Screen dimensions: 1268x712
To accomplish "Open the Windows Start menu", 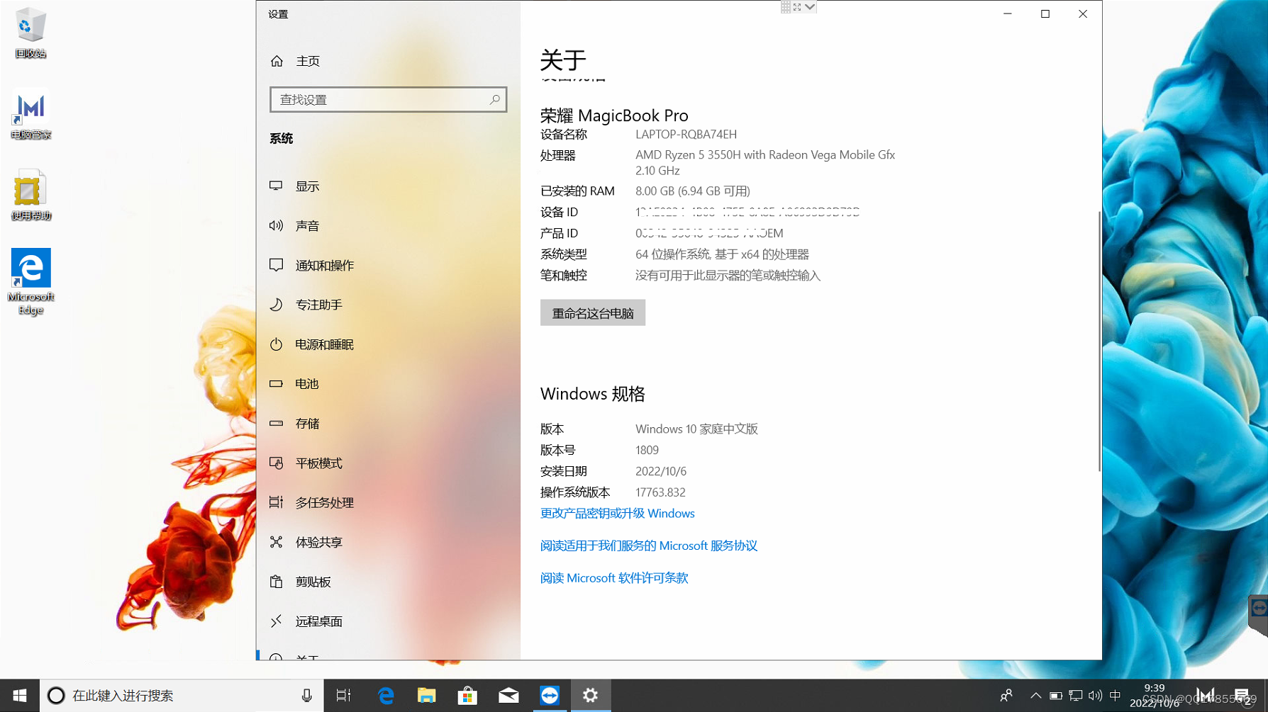I will click(20, 696).
